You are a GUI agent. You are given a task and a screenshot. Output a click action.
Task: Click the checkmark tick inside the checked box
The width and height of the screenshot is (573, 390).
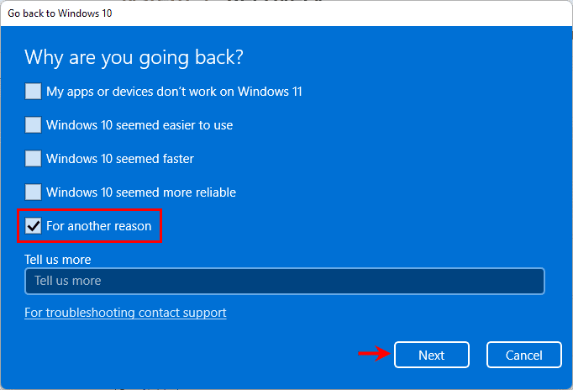tap(33, 226)
